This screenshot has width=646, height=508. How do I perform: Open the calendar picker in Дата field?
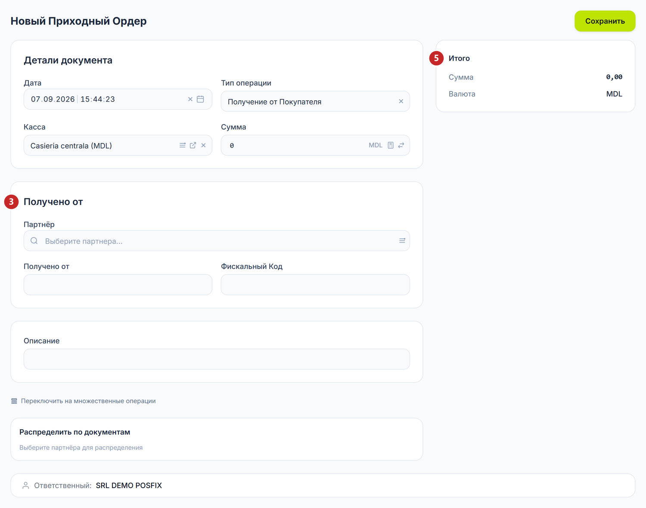pyautogui.click(x=200, y=99)
